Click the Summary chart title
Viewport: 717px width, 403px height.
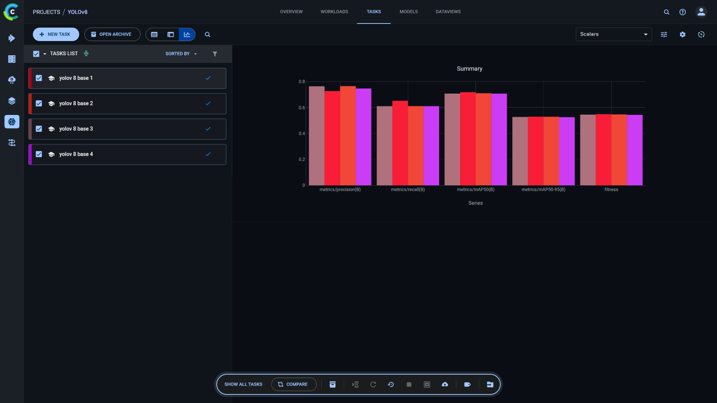[x=469, y=69]
